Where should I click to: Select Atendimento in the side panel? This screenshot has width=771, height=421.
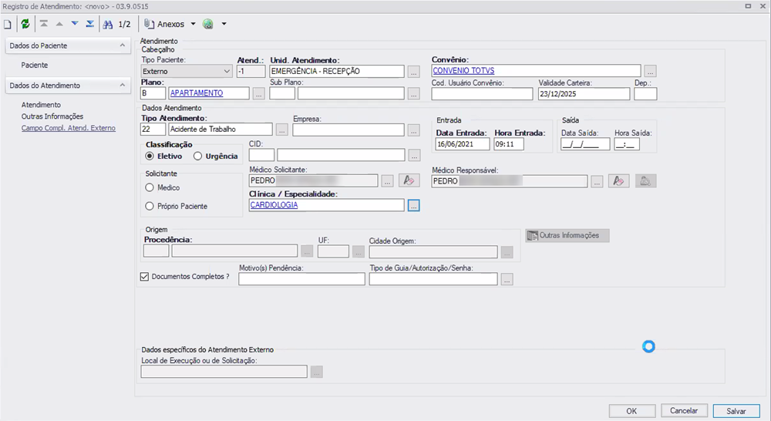(x=41, y=105)
